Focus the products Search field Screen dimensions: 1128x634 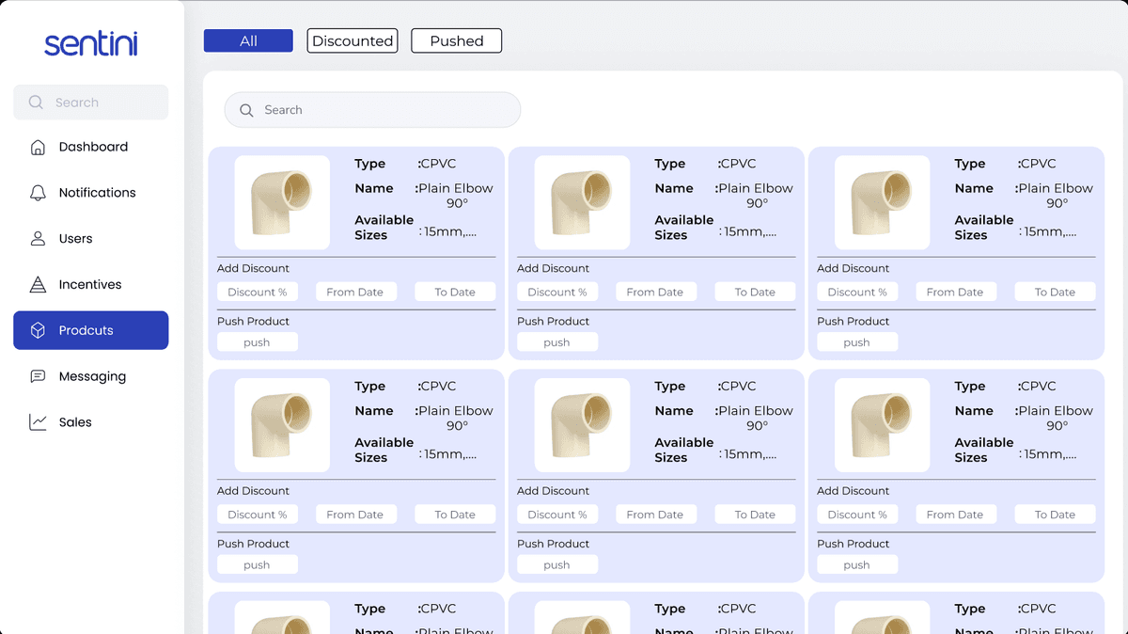pos(372,110)
